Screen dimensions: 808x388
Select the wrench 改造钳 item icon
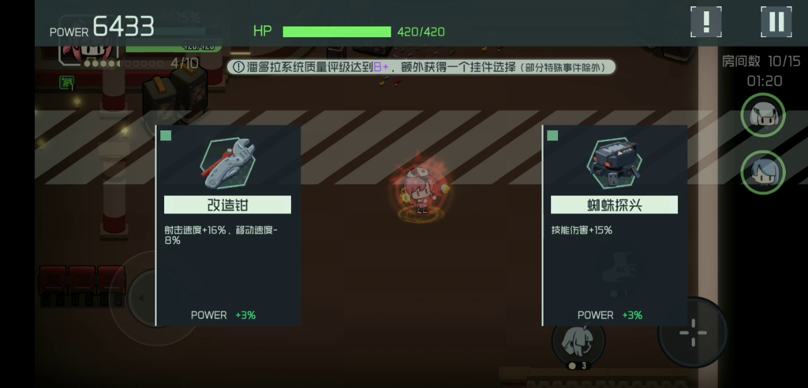227,164
